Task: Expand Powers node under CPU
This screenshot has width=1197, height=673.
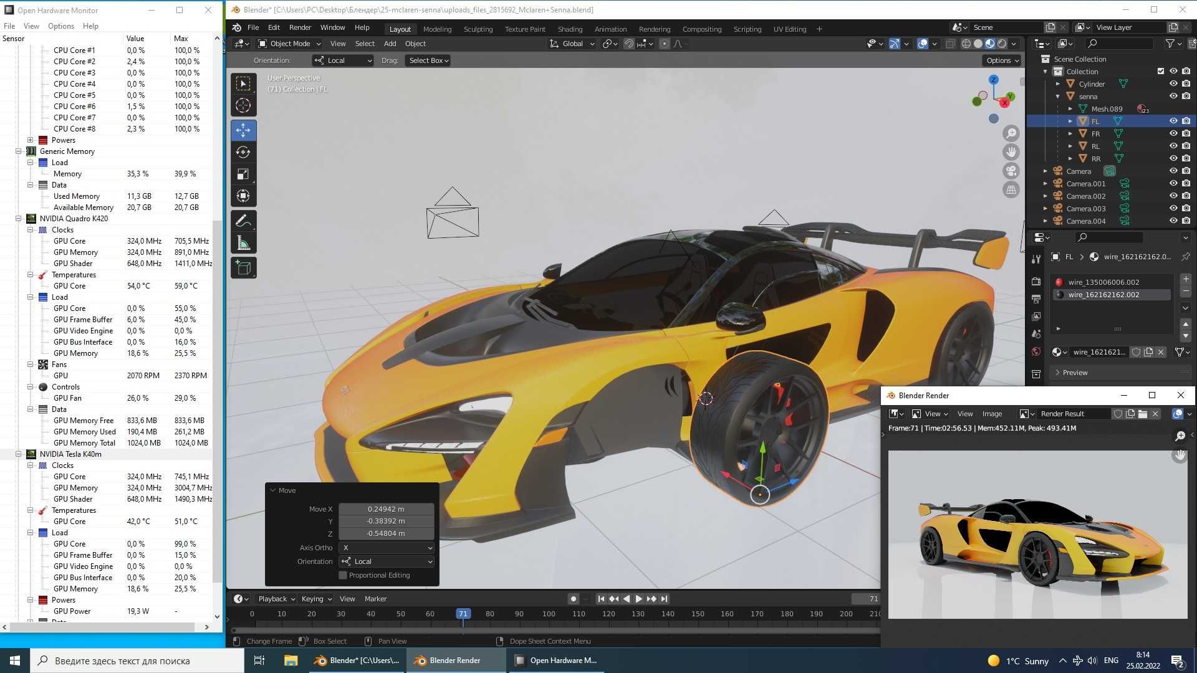Action: (30, 140)
